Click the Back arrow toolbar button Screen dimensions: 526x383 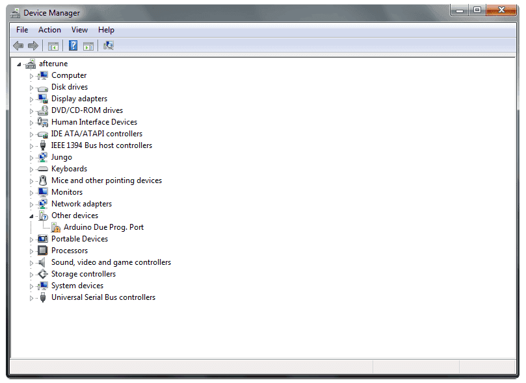pos(18,45)
